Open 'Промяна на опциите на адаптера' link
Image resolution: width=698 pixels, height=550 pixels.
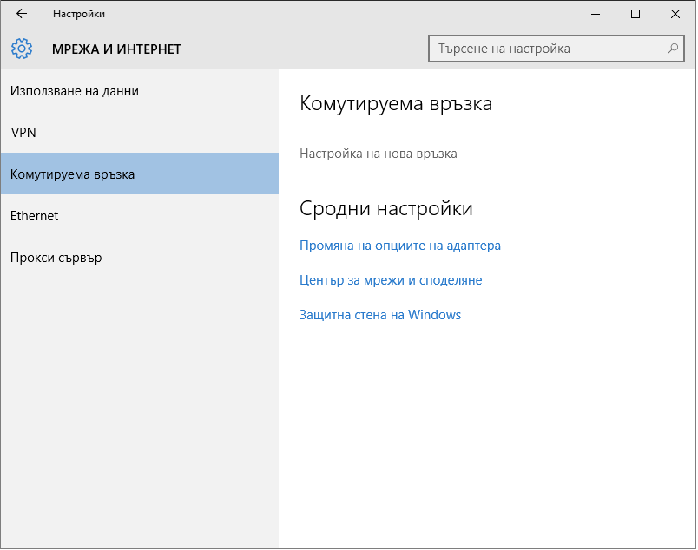(399, 246)
